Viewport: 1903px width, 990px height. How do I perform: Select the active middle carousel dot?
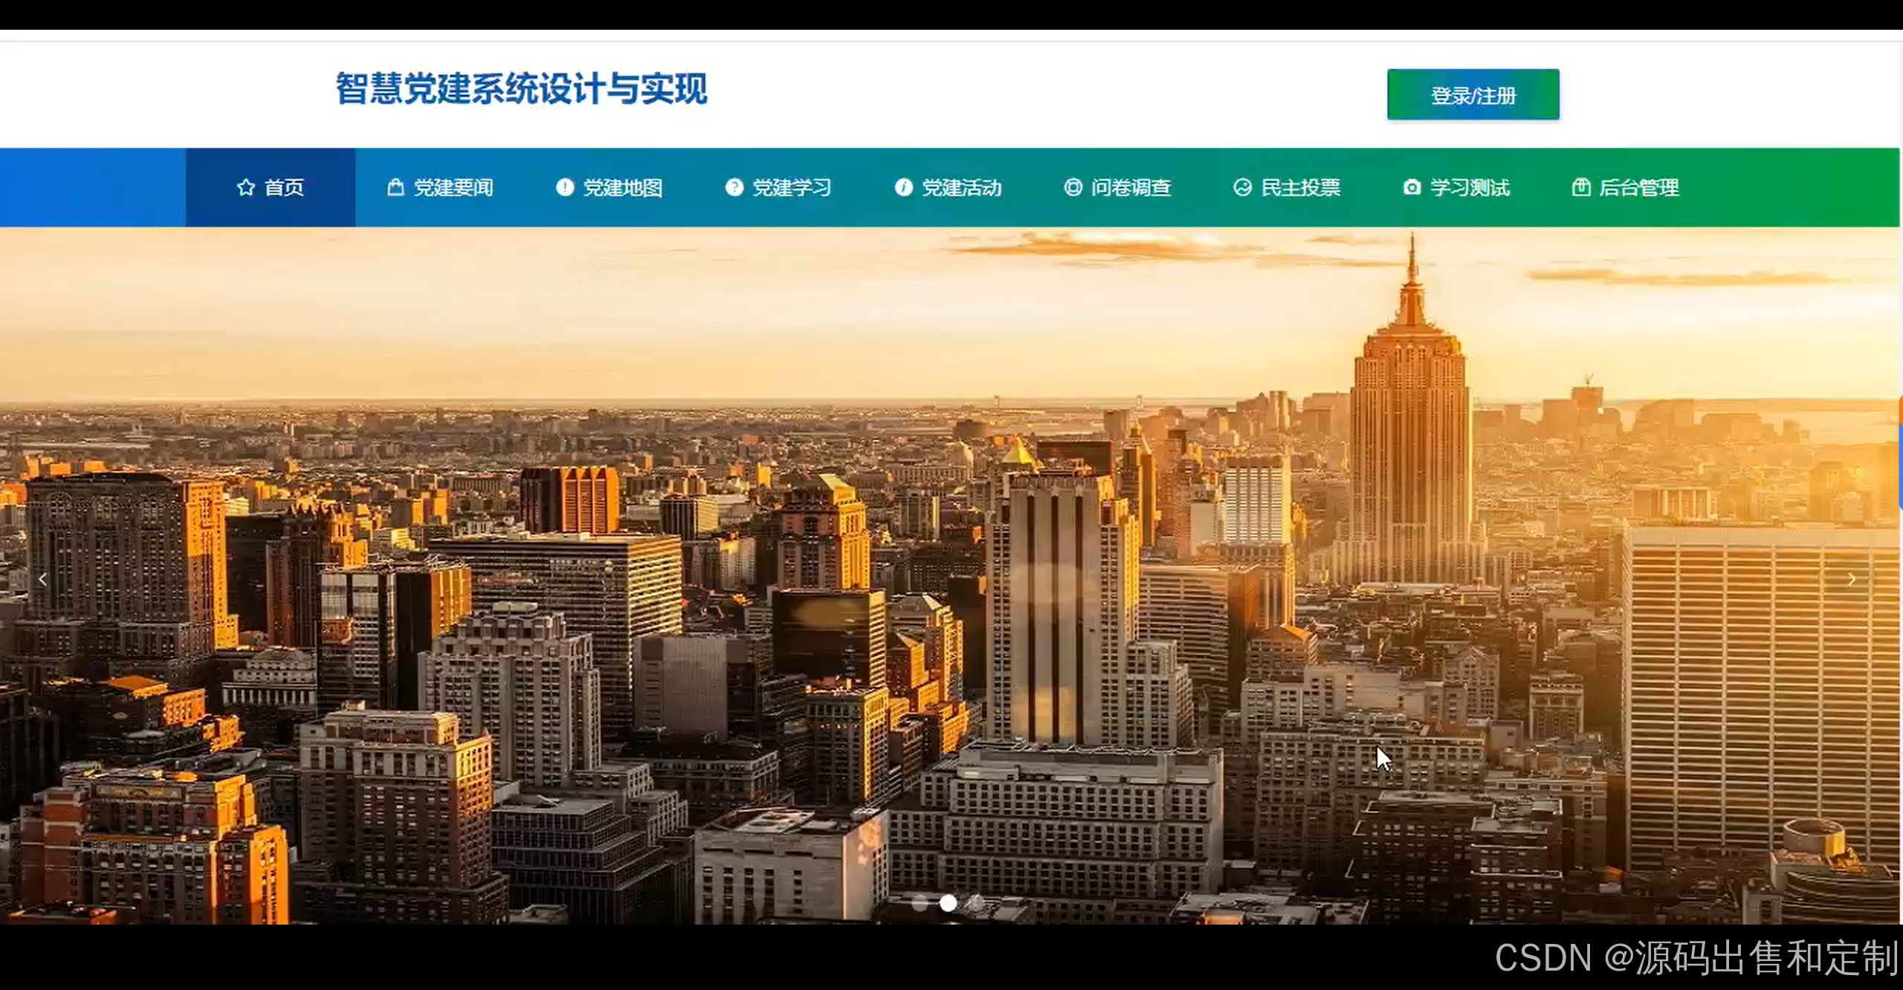[948, 903]
